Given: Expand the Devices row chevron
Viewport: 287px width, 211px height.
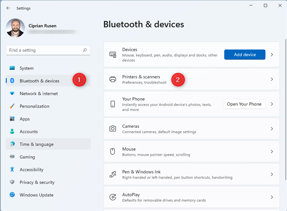Looking at the screenshot, I should pyautogui.click(x=272, y=54).
